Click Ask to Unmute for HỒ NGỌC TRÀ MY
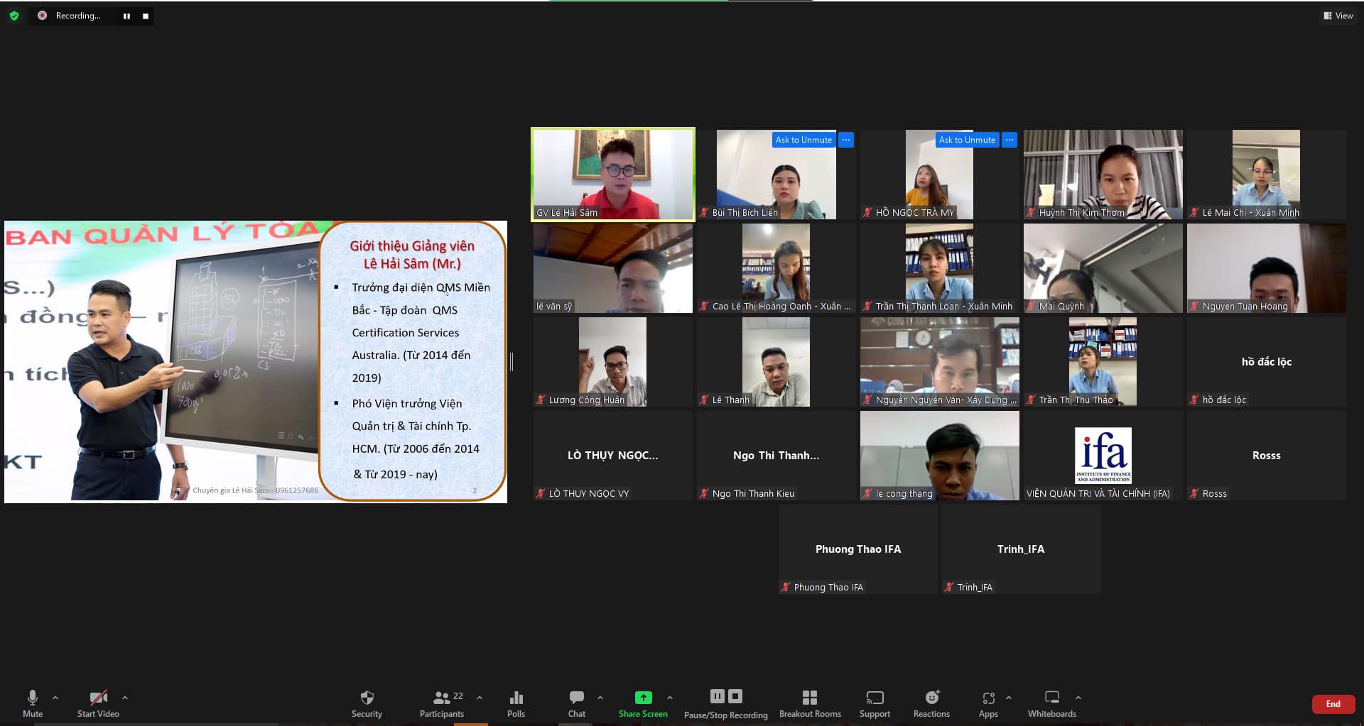The width and height of the screenshot is (1364, 726). tap(966, 140)
